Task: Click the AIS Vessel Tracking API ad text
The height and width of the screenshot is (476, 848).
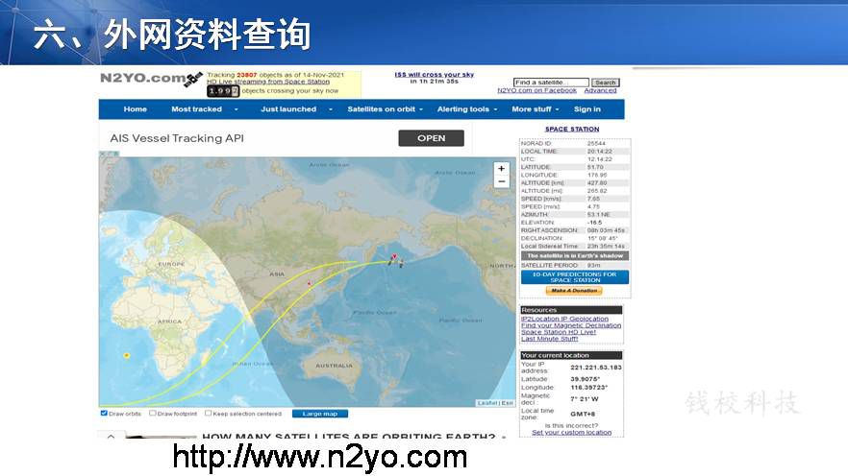Action: pyautogui.click(x=177, y=138)
